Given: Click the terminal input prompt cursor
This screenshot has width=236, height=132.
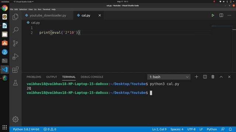Looking at the screenshot, I should point(151,93).
